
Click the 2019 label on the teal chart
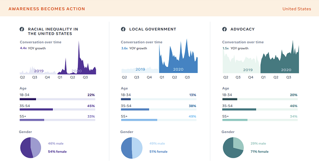tap(248, 70)
